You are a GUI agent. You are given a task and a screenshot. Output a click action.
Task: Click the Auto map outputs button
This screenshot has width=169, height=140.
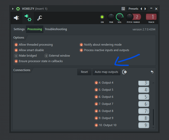tap(106, 72)
